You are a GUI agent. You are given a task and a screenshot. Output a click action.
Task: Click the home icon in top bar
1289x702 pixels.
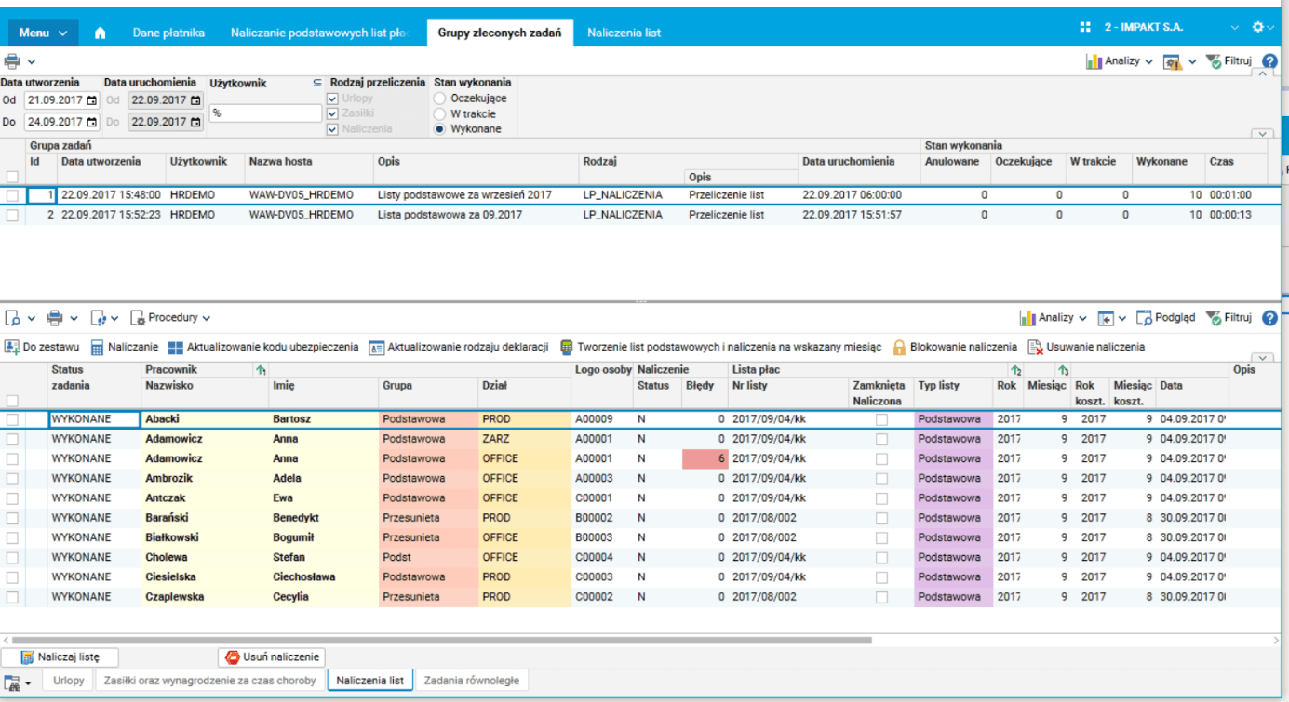[101, 33]
